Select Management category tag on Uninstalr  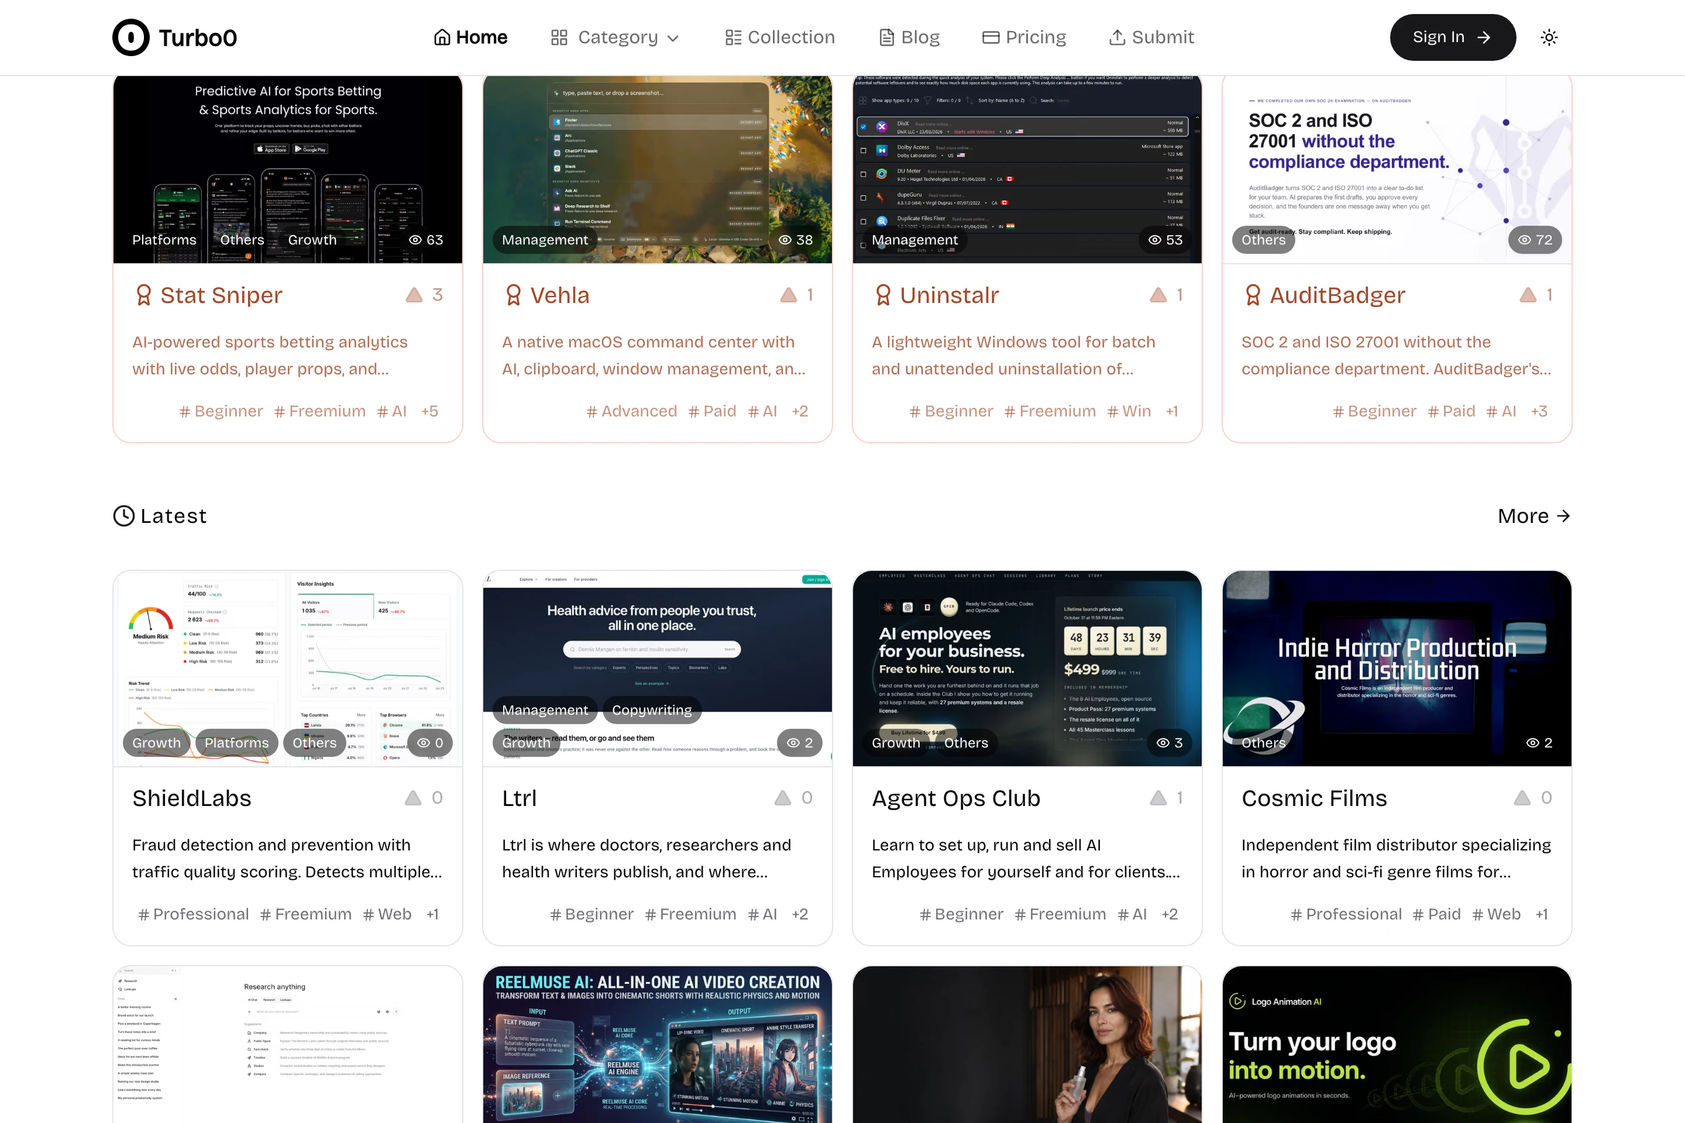click(x=915, y=240)
